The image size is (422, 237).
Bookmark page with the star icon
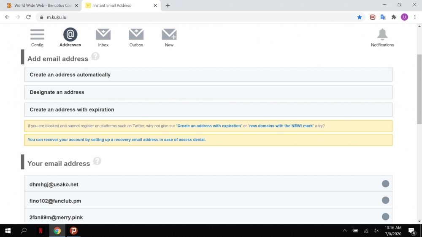(359, 17)
